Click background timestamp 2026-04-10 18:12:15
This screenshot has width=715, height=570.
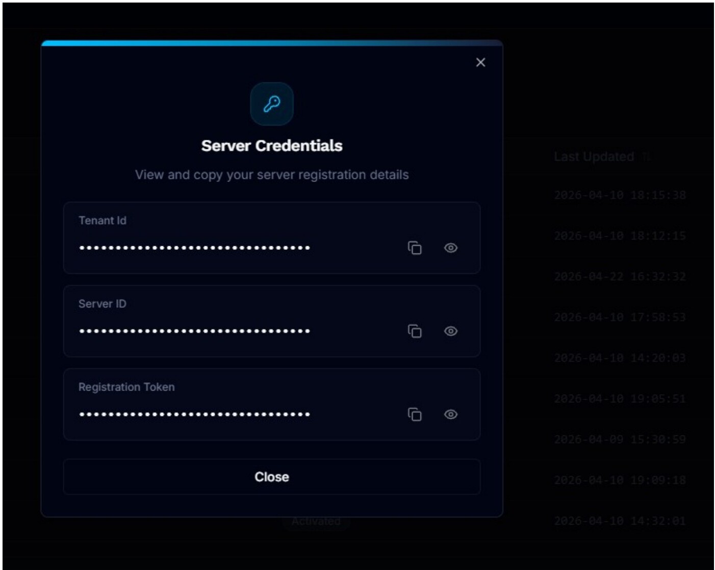[620, 236]
